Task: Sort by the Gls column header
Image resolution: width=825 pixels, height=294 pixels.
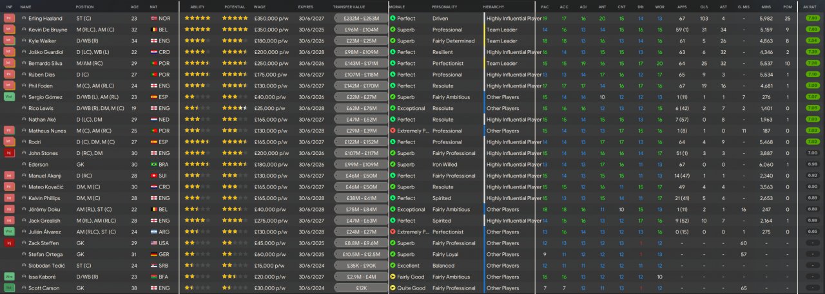Action: pyautogui.click(x=704, y=6)
